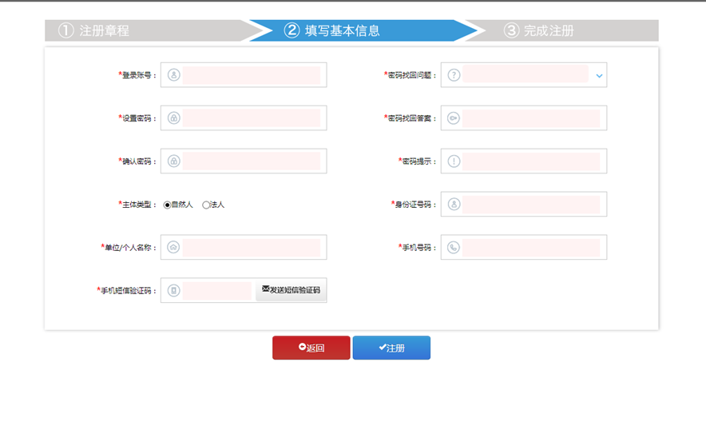Screen dimensions: 706x422
Task: Click the question mark icon beside 密码找回问题
Action: tap(454, 75)
